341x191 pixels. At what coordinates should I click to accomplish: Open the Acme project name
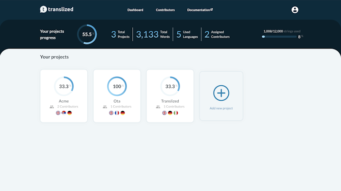click(x=64, y=101)
